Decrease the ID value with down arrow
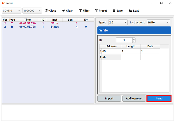The width and height of the screenshot is (175, 122). (134, 41)
